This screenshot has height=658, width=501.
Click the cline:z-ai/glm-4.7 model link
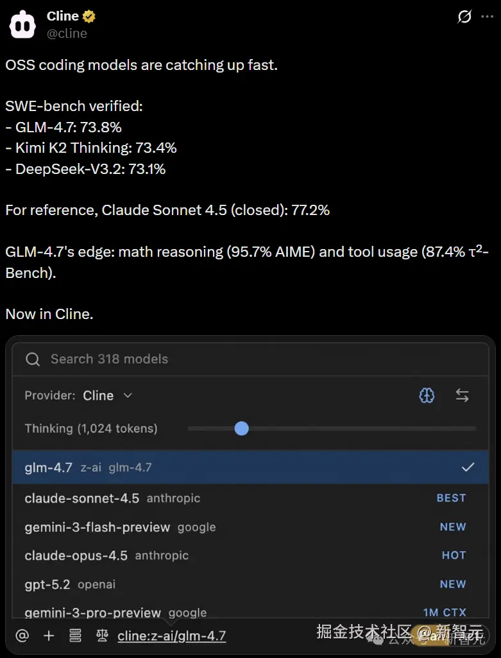171,636
